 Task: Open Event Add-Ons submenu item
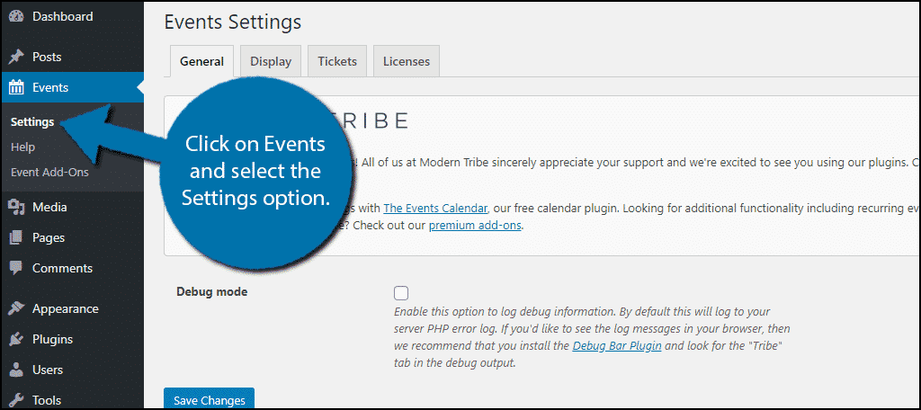click(x=49, y=172)
